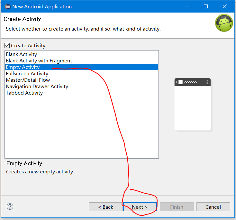Click the Eclipse logo in the title bar
The image size is (236, 220).
[7, 7]
